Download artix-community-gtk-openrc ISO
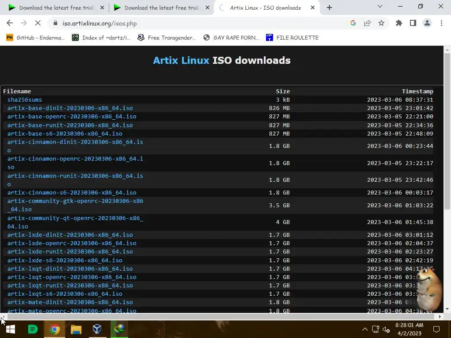Viewport: 451px width, 338px height. pyautogui.click(x=75, y=205)
